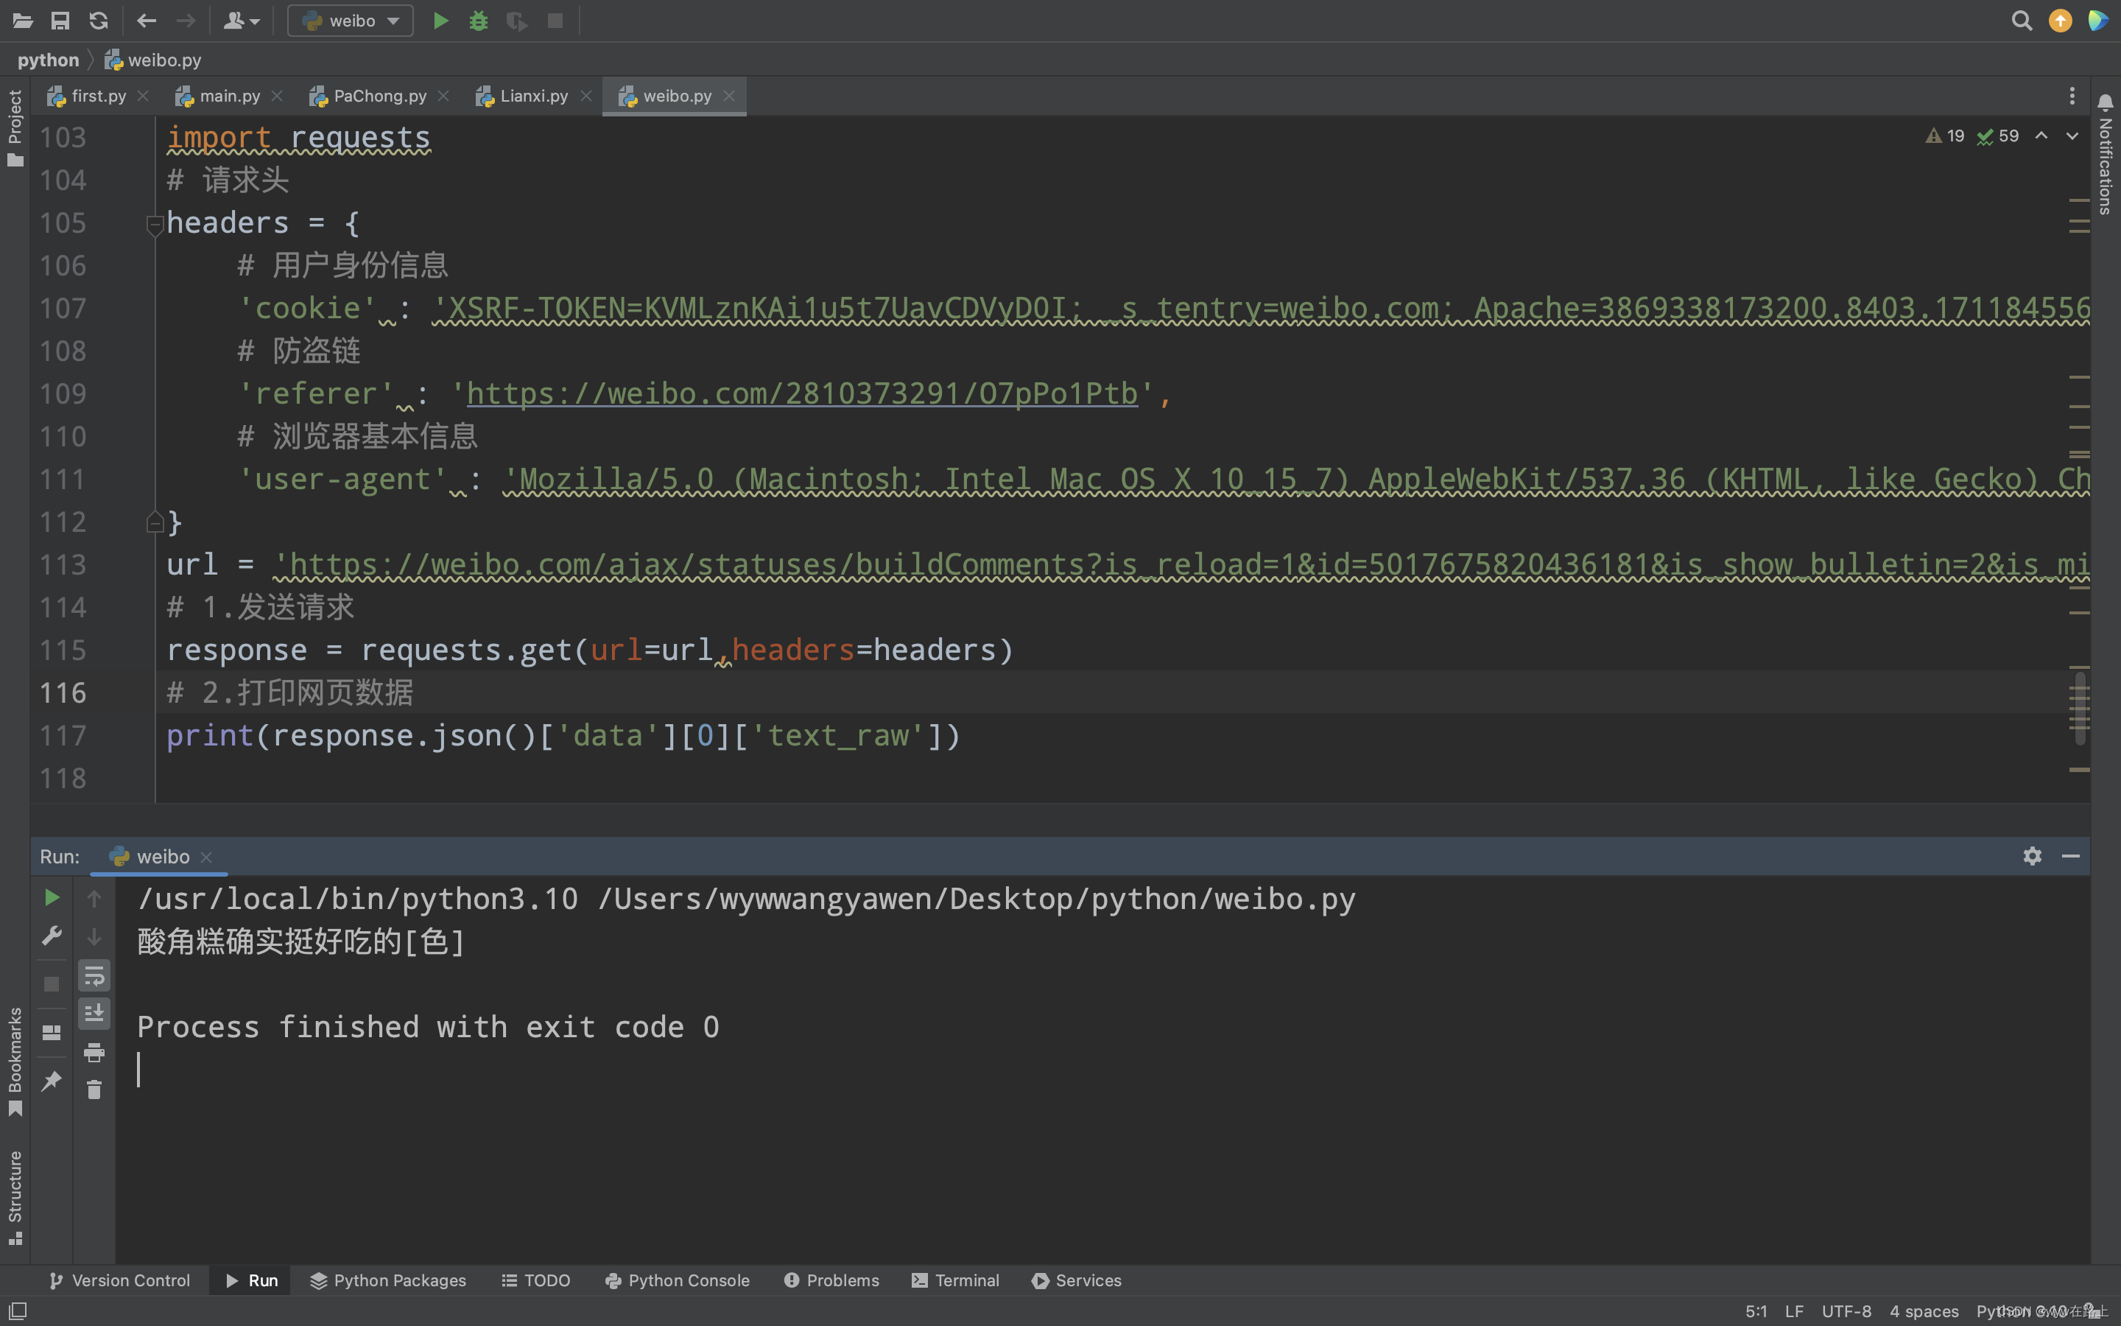Open the Bookmarks tool window
The width and height of the screenshot is (2121, 1326).
[x=15, y=1061]
